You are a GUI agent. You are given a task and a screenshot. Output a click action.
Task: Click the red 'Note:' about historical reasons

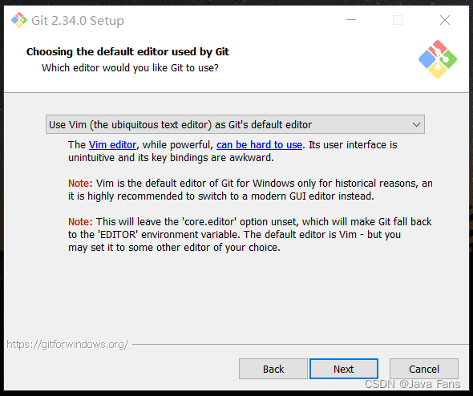pos(80,183)
